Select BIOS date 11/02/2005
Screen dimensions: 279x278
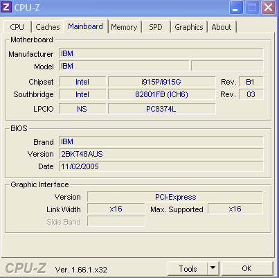[161, 166]
